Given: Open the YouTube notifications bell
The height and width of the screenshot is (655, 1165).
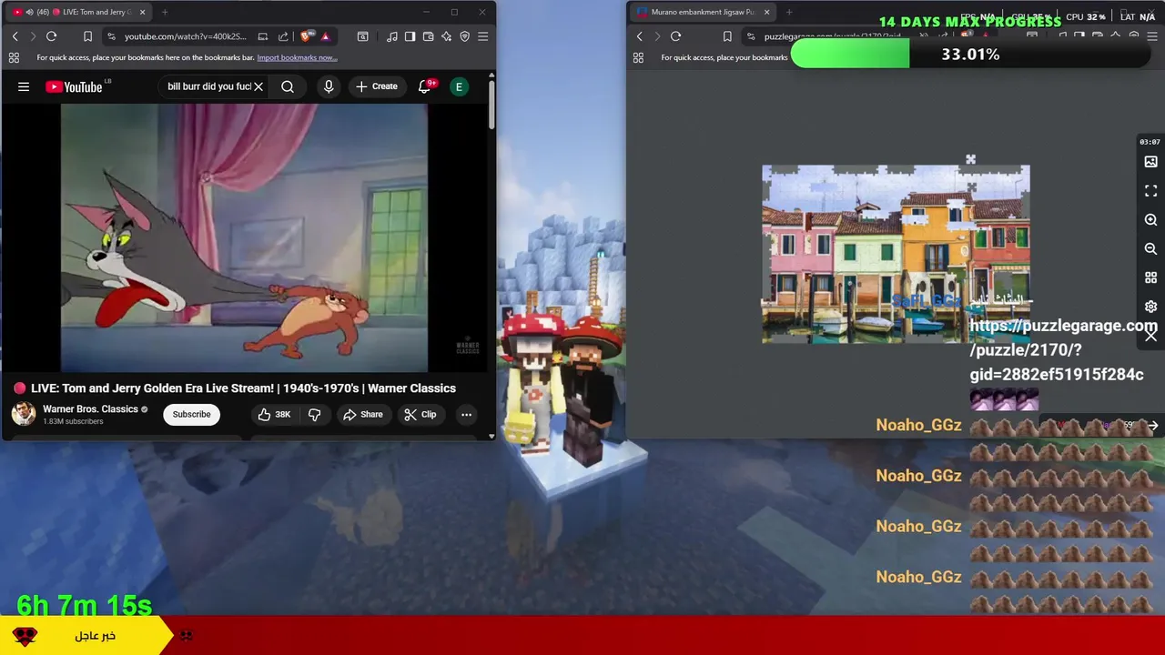Looking at the screenshot, I should click(x=424, y=86).
